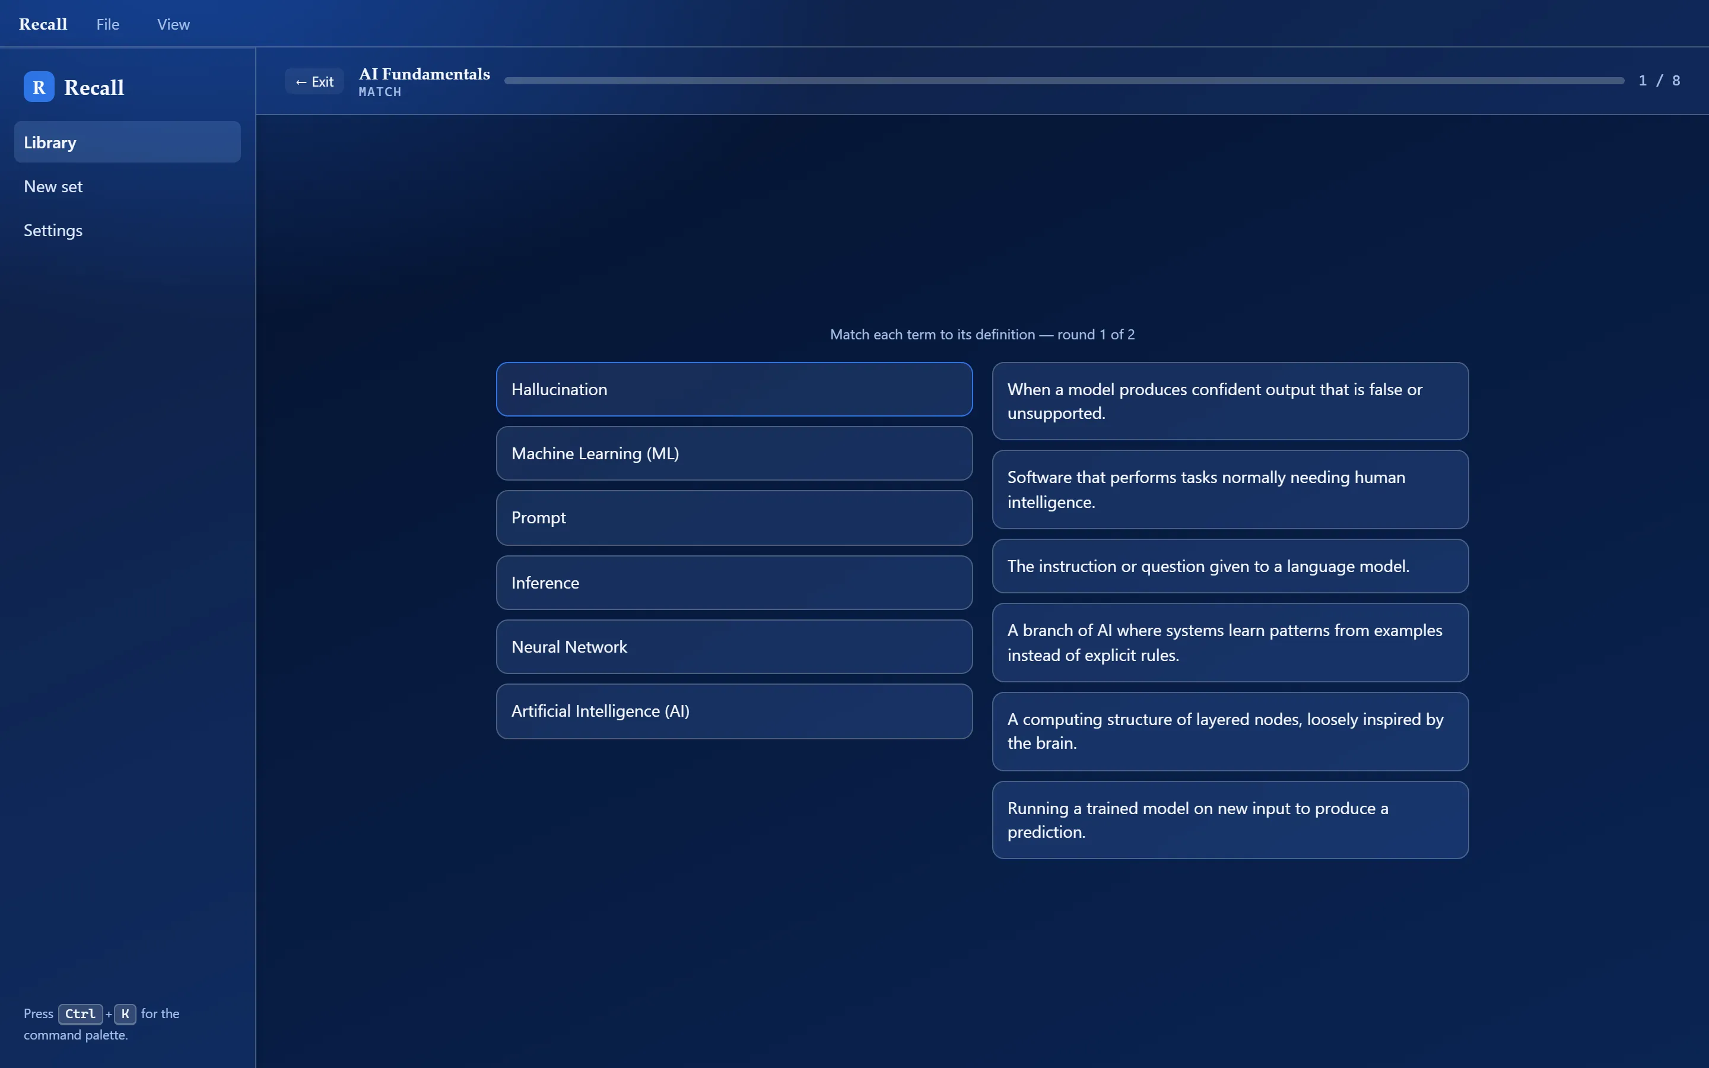Image resolution: width=1709 pixels, height=1068 pixels.
Task: Select the Artificial Intelligence (AI) term
Action: tap(733, 711)
